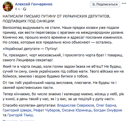
Task: Click the Подписаться follow button
Action: [105, 4]
